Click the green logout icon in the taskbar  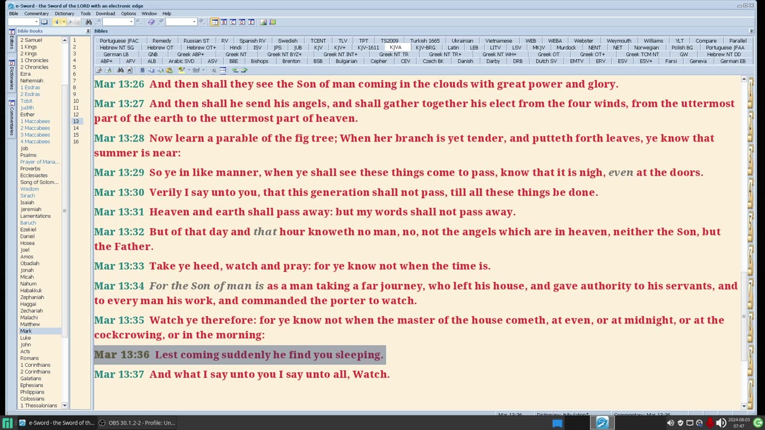(x=758, y=423)
